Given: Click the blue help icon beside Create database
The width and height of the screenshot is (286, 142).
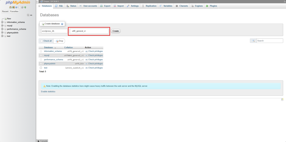Looking at the screenshot, I should 62,24.
